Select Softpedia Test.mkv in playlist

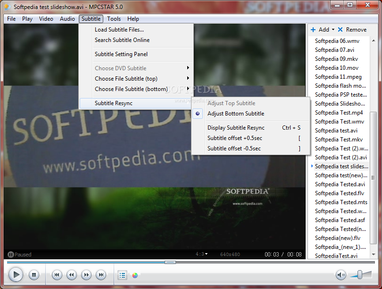click(340, 140)
